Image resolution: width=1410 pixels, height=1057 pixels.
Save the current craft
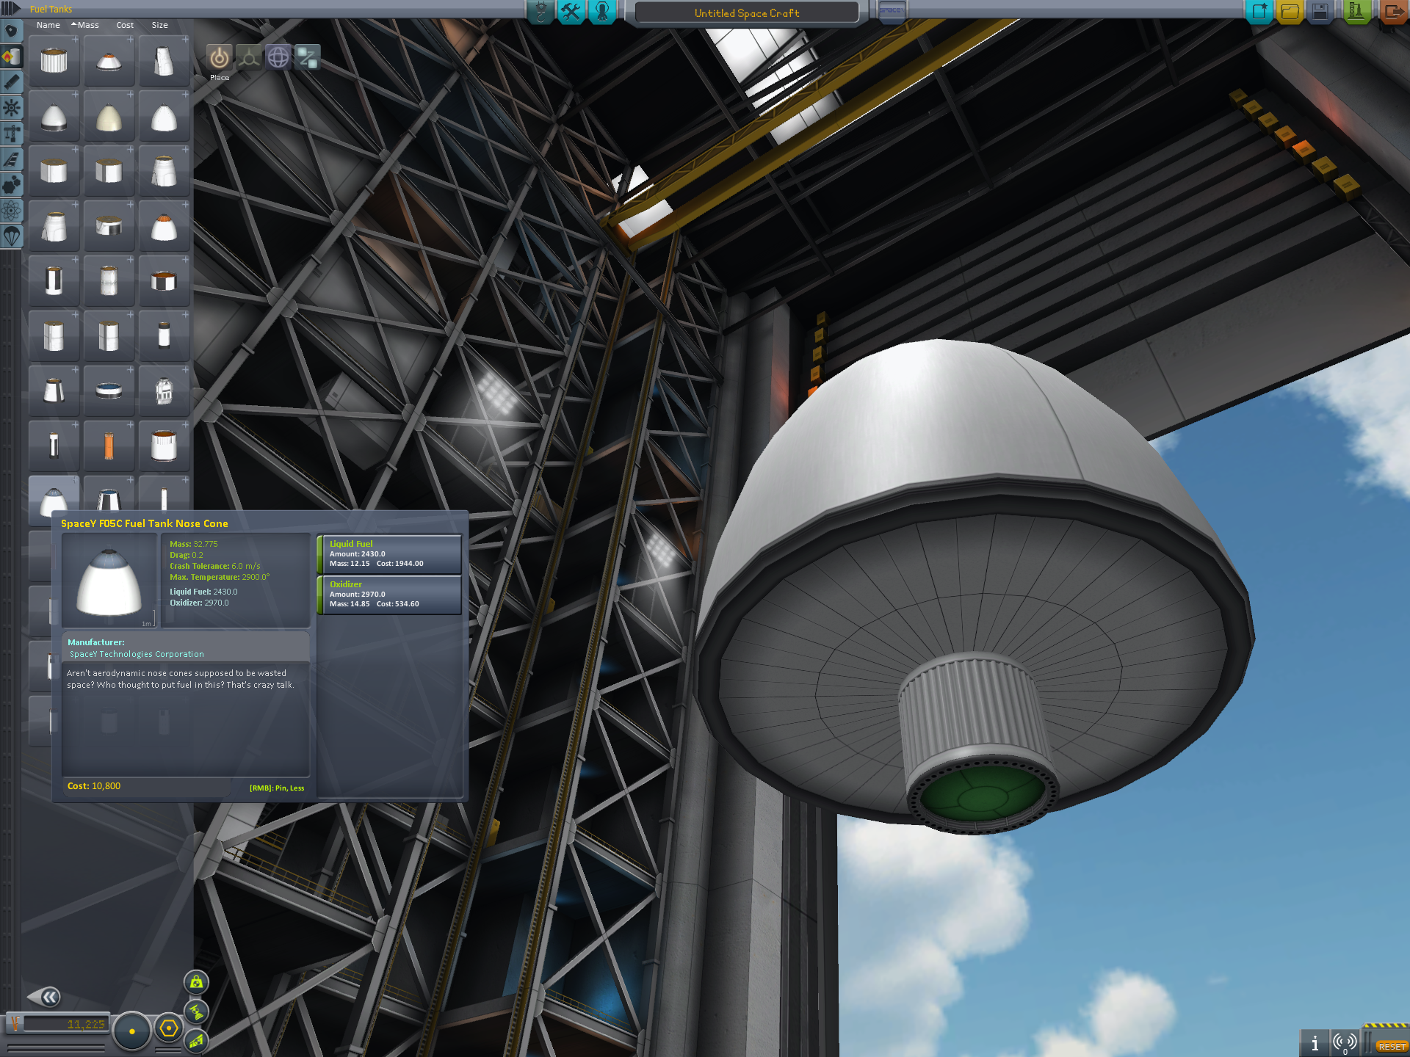1320,12
